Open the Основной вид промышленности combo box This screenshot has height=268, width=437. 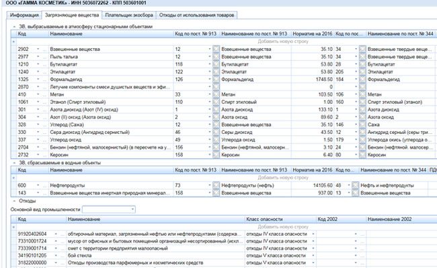[x=132, y=210]
